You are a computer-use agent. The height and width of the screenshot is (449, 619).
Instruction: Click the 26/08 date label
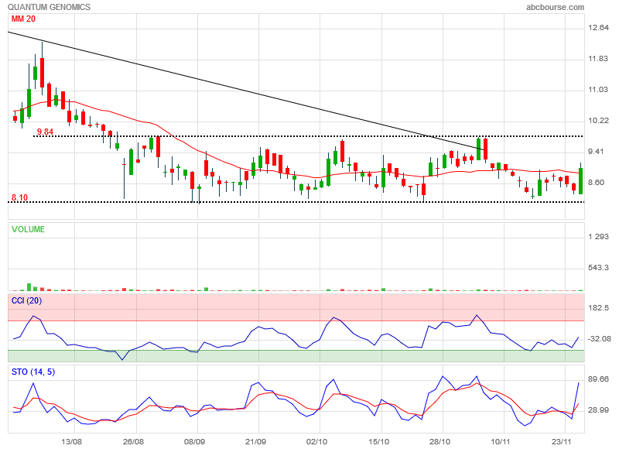coord(133,441)
